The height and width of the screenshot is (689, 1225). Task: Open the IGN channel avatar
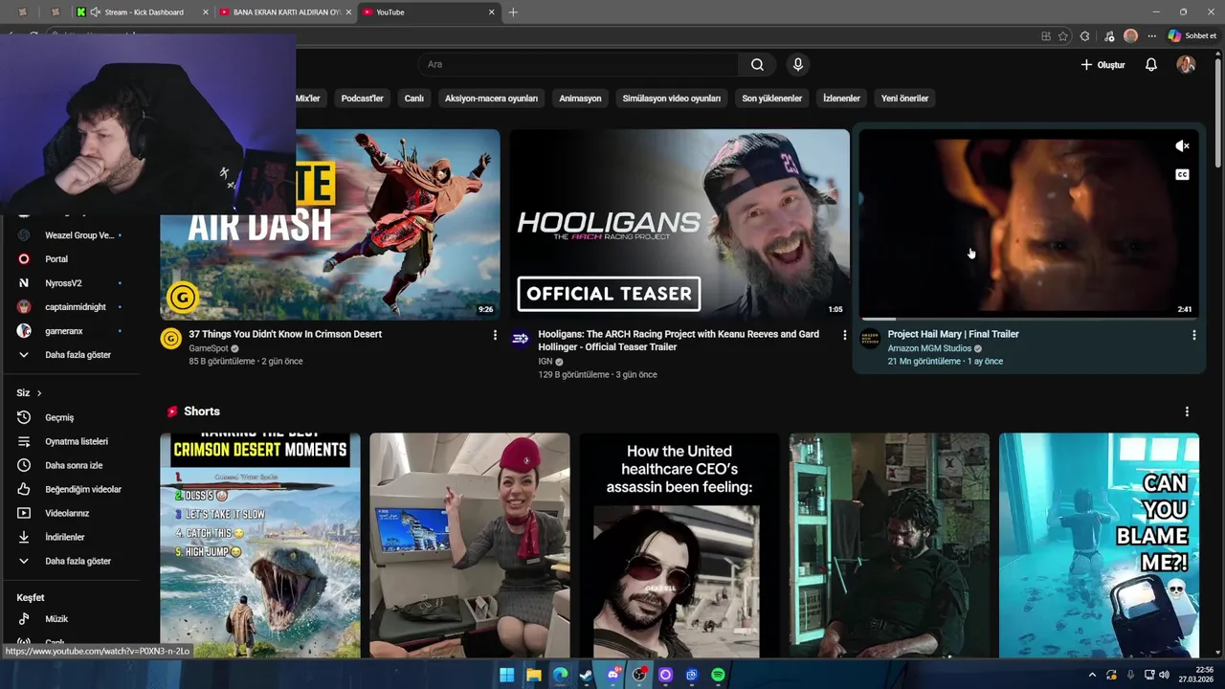[x=521, y=339]
